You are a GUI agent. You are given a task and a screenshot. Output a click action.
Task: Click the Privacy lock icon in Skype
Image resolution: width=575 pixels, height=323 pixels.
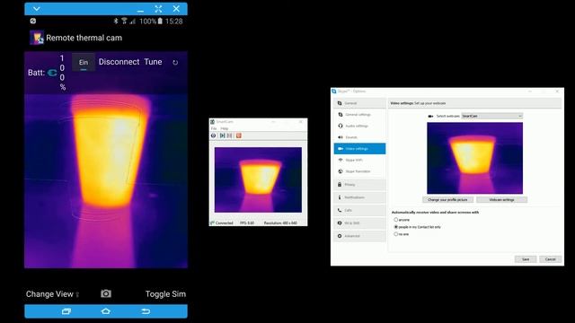coord(340,185)
